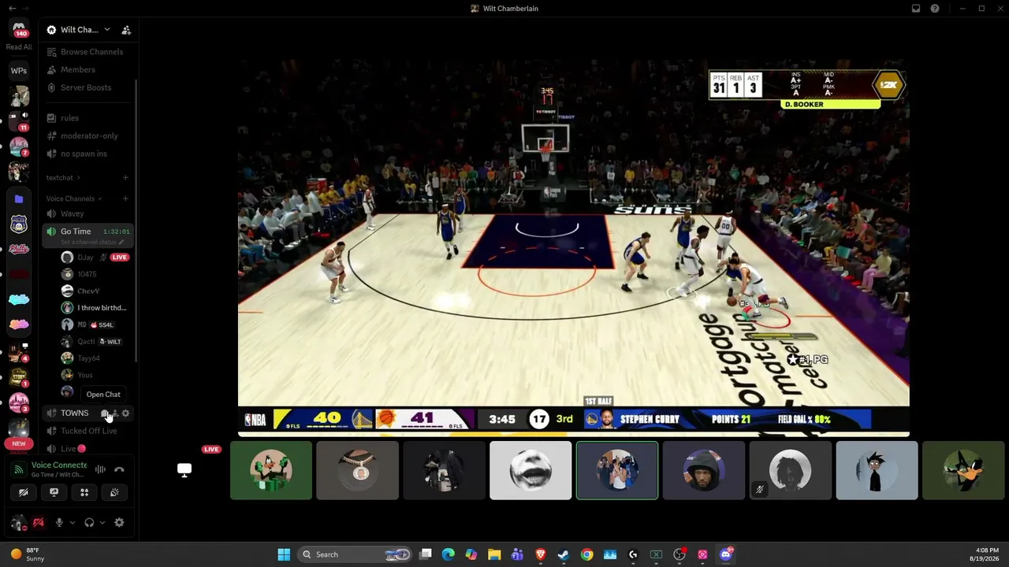Go back with the navigation arrow

tap(12, 8)
